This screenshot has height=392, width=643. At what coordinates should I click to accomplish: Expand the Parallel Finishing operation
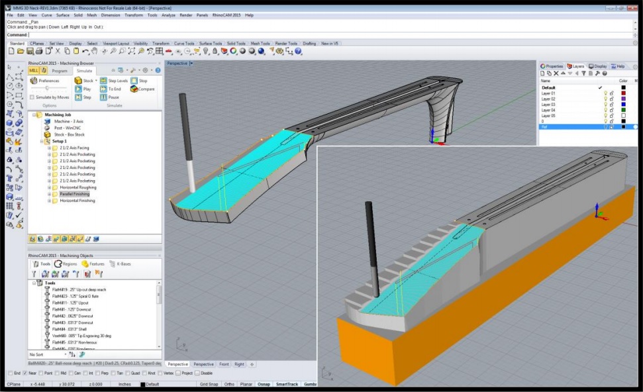click(x=49, y=194)
